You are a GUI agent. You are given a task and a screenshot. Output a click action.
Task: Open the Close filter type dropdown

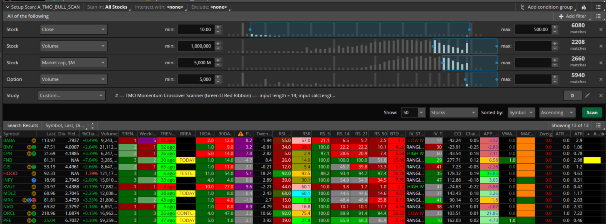[74, 29]
